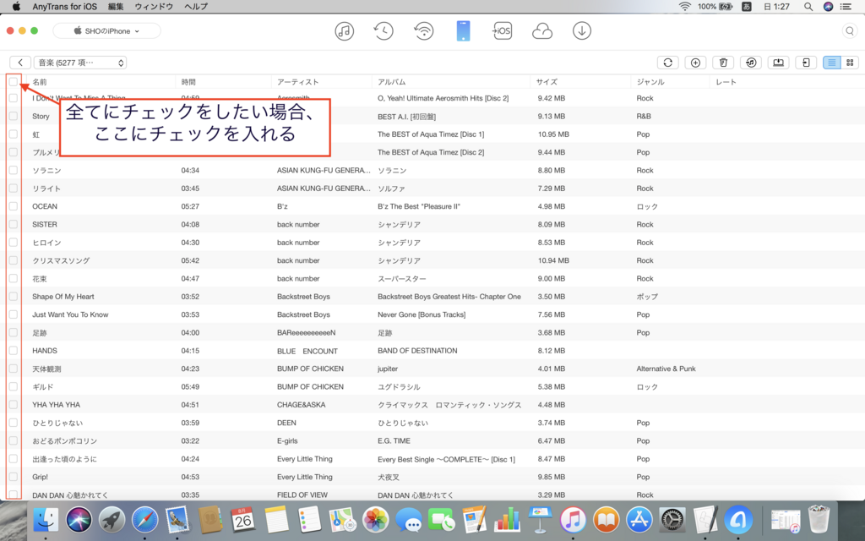Click the add (plus) toolbar icon
The height and width of the screenshot is (541, 865).
695,63
